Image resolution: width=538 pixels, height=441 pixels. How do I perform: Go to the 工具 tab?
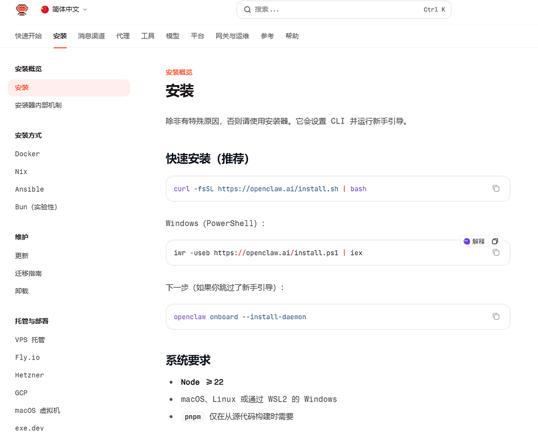(148, 36)
